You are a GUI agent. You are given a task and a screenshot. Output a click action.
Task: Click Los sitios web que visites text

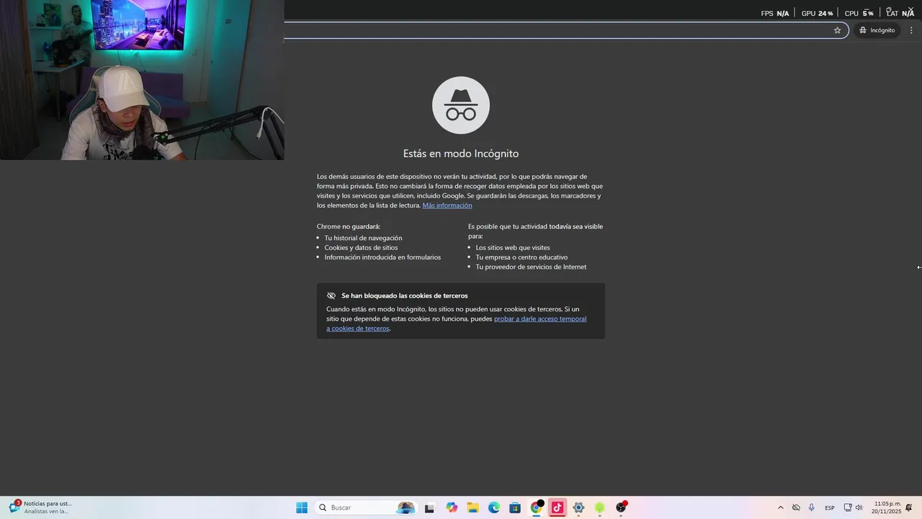[513, 247]
